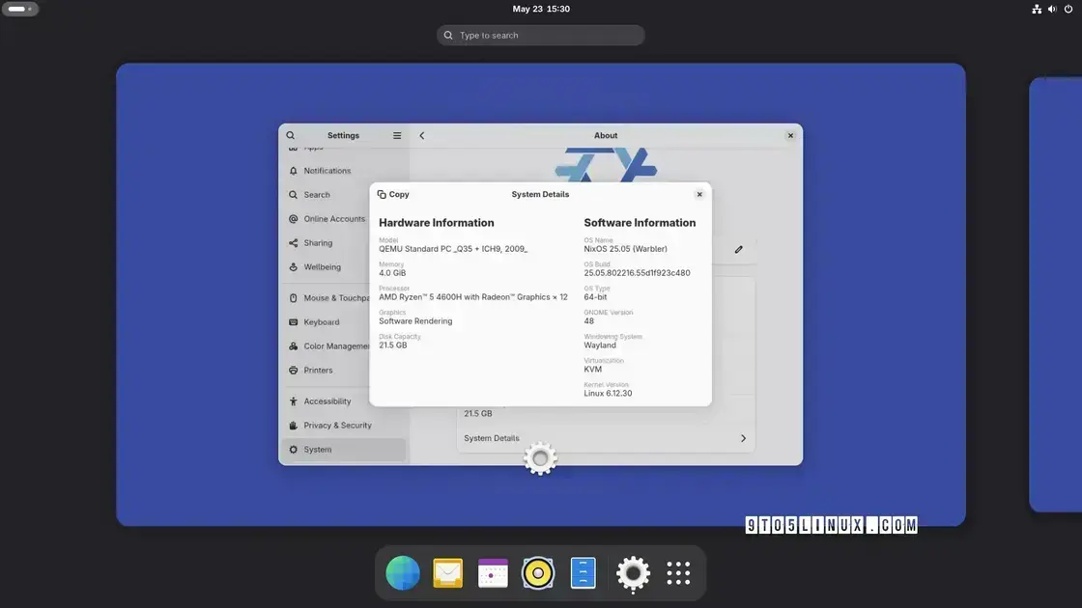Go back from the About page

[421, 136]
